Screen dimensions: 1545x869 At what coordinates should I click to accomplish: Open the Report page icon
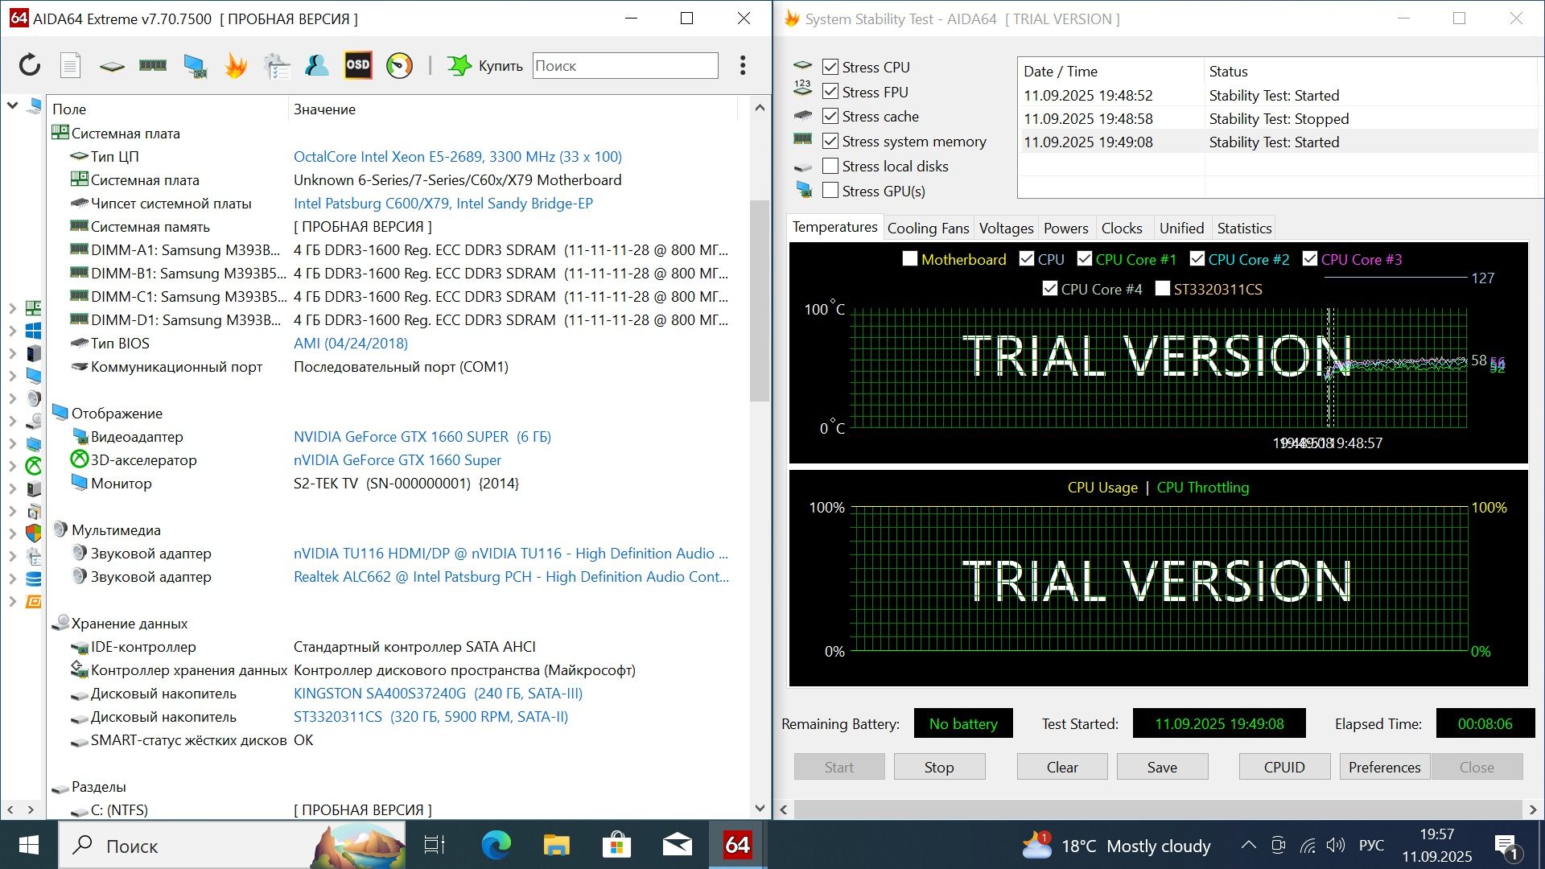tap(71, 65)
